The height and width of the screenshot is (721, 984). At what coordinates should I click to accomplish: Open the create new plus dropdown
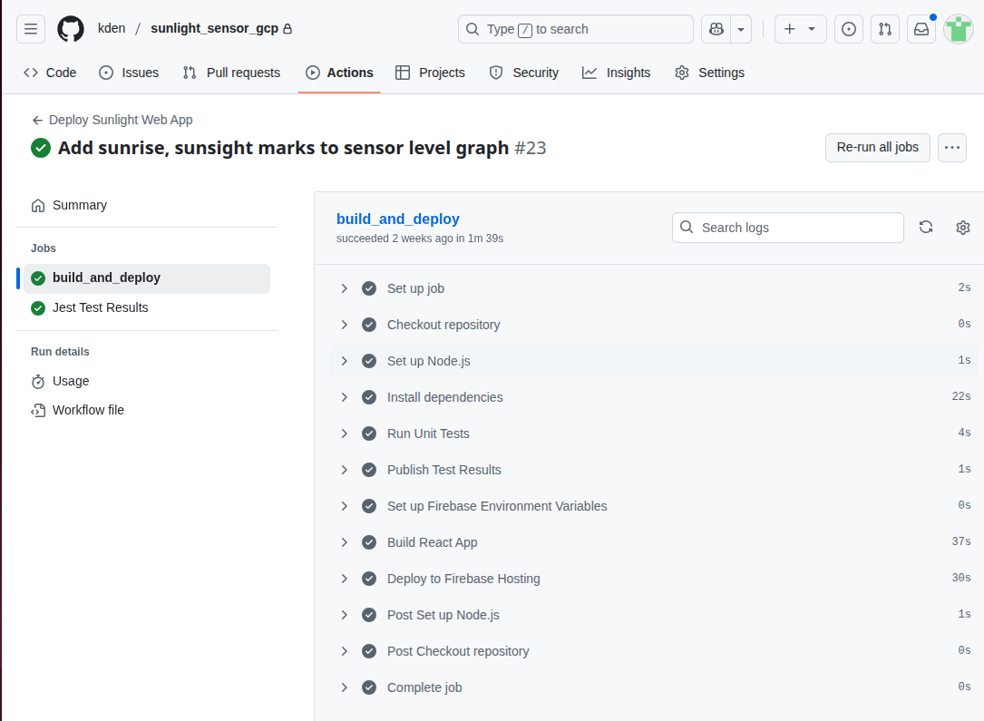[800, 29]
